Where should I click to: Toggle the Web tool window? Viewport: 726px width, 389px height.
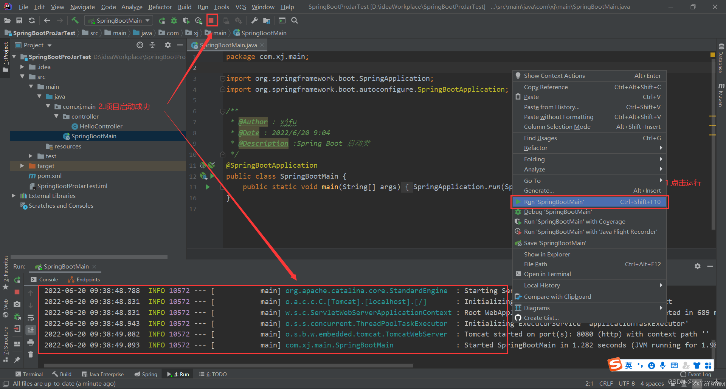(x=5, y=309)
